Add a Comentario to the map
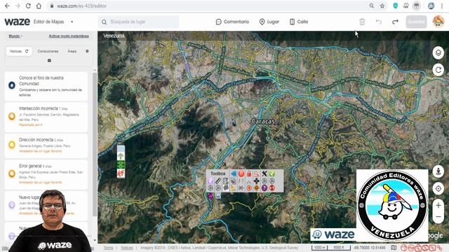449x252 pixels. 232,22
